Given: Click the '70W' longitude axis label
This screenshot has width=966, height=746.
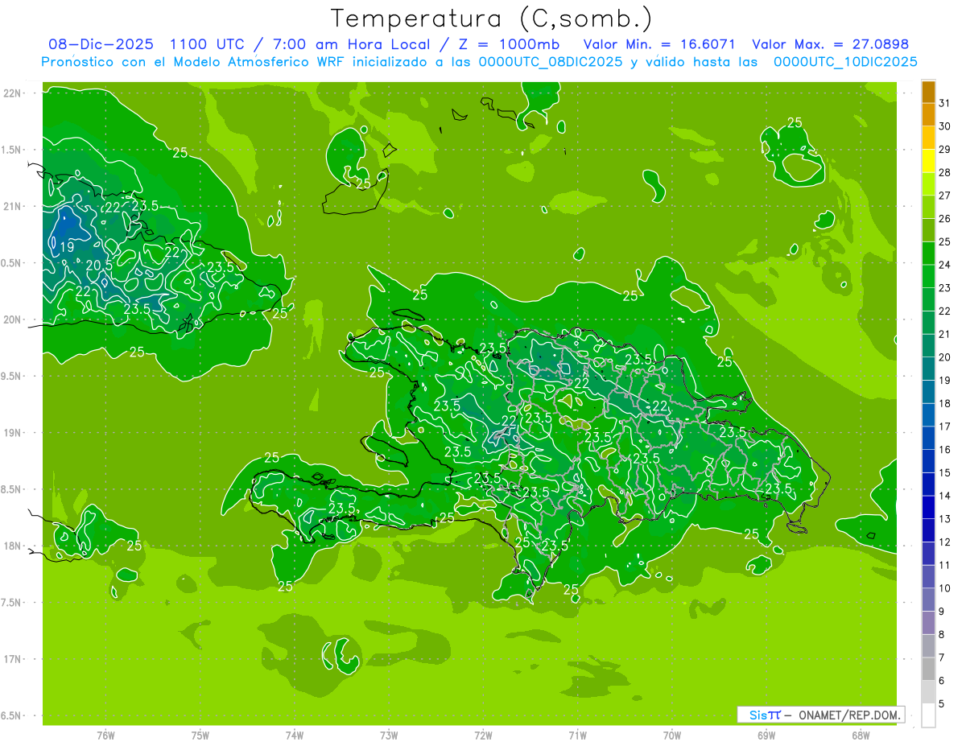Looking at the screenshot, I should [x=672, y=736].
